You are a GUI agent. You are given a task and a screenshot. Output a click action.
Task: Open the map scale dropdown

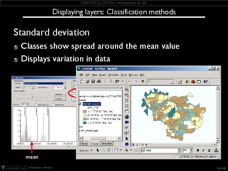[172, 82]
